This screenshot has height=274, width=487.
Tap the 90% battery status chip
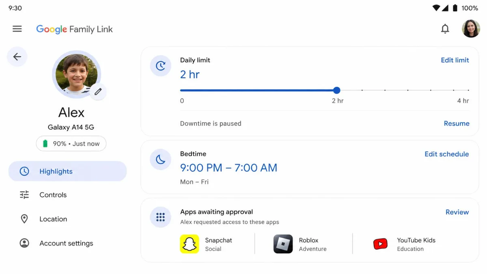click(x=71, y=144)
